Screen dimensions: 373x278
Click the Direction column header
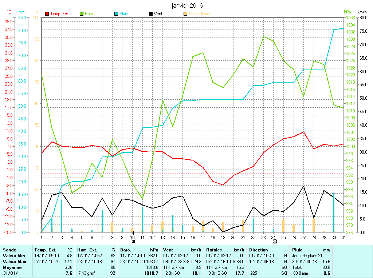coord(259,250)
